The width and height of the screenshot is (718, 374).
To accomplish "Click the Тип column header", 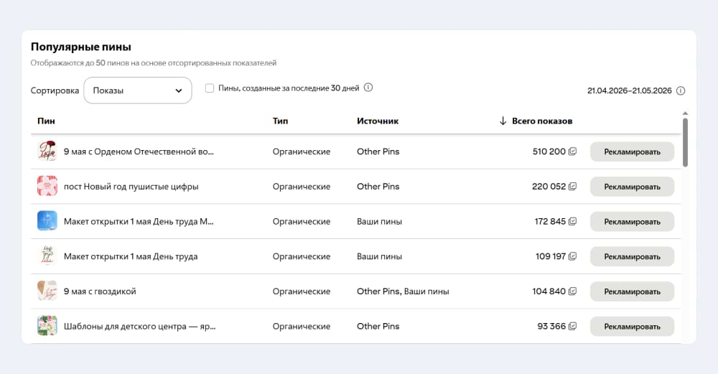I will pyautogui.click(x=280, y=121).
